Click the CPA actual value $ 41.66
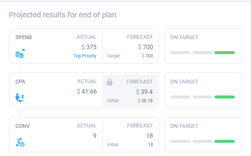The height and width of the screenshot is (156, 251). click(x=87, y=91)
